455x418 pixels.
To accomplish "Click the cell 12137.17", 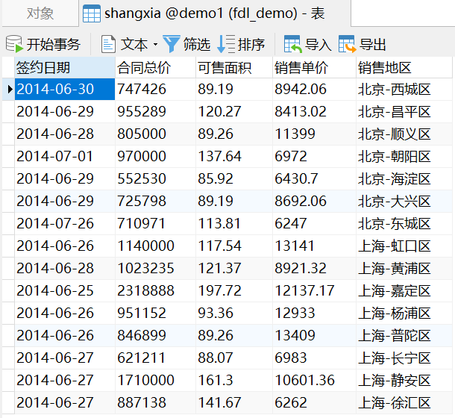I will tap(314, 290).
